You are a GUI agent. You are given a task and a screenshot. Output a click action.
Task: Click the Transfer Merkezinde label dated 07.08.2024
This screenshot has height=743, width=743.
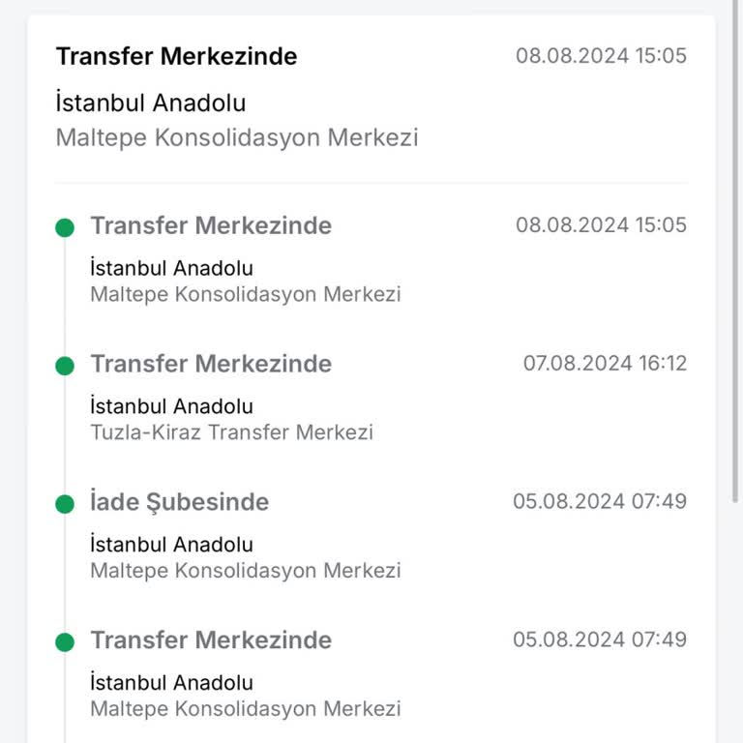pyautogui.click(x=211, y=364)
